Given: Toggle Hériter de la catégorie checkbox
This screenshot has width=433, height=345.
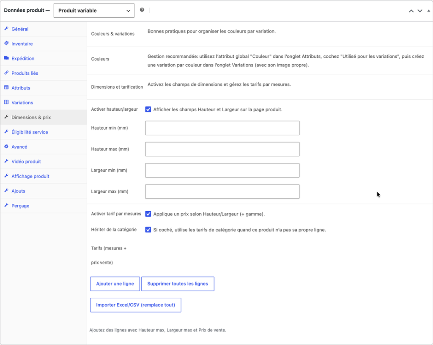Looking at the screenshot, I should pyautogui.click(x=148, y=230).
